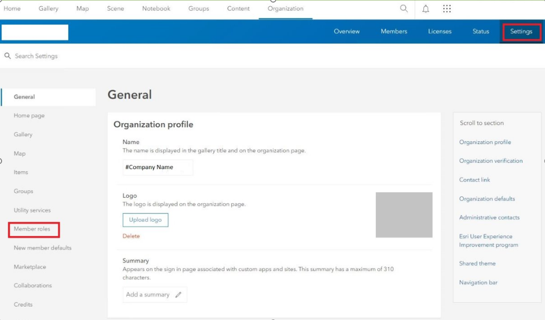Click the pencil icon to edit summary
545x320 pixels.
coord(179,295)
